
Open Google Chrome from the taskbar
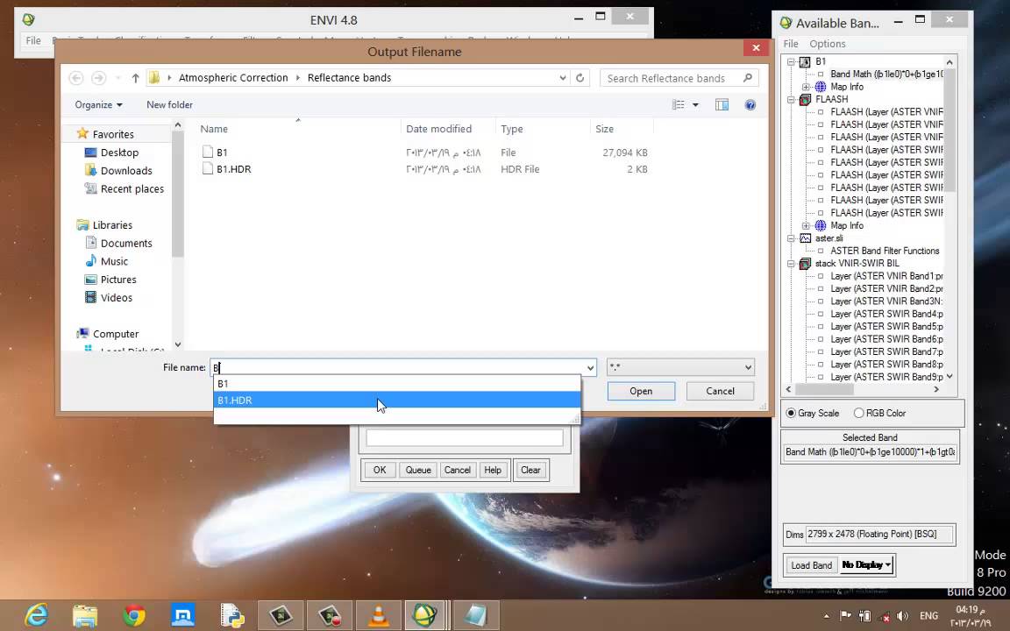pyautogui.click(x=134, y=615)
